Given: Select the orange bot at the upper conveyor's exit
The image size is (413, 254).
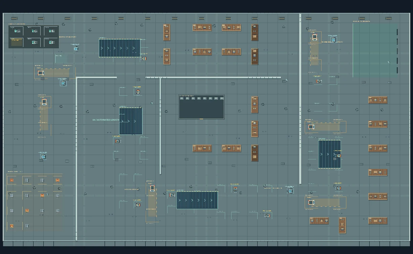Looking at the screenshot, I should click(144, 58).
